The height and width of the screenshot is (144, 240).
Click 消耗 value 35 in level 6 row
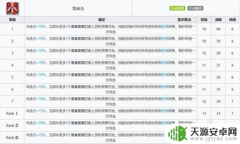pos(218,89)
